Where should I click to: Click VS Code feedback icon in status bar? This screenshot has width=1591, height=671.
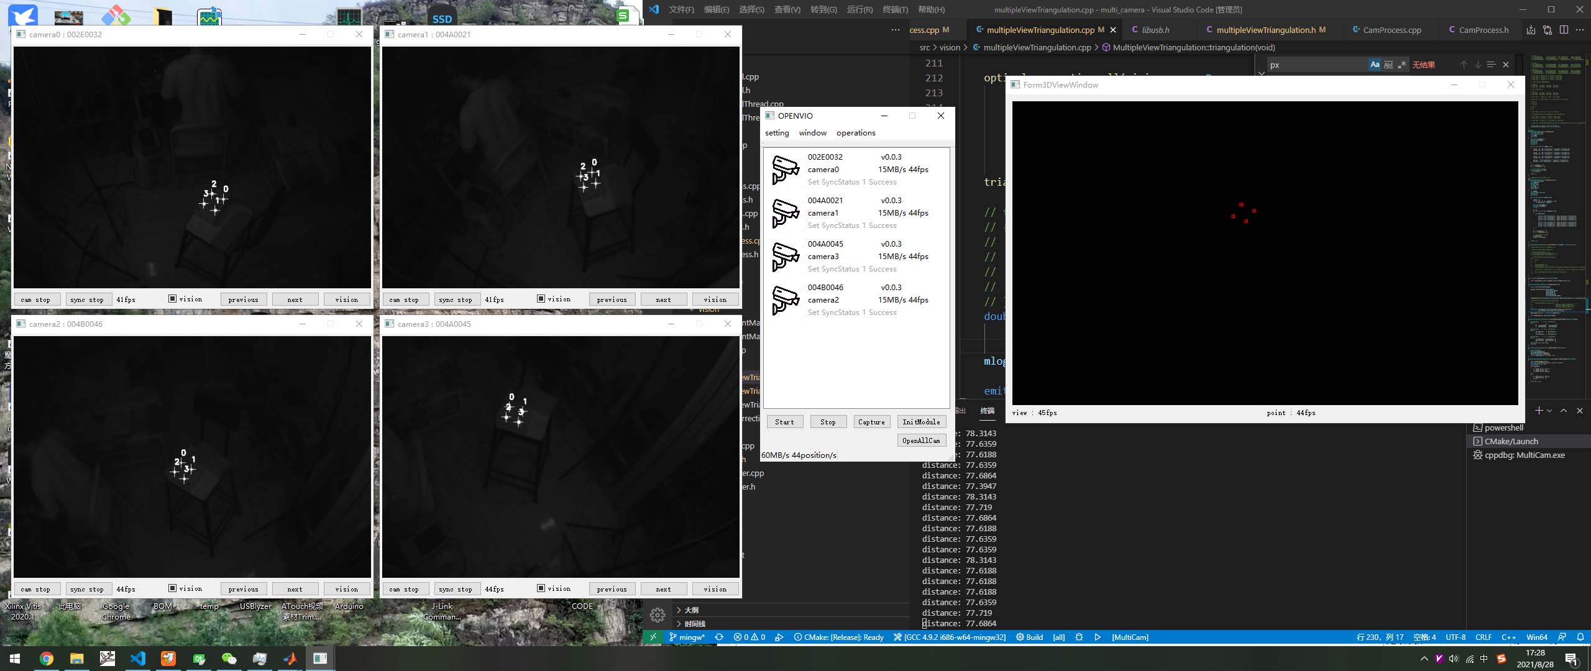[1562, 637]
